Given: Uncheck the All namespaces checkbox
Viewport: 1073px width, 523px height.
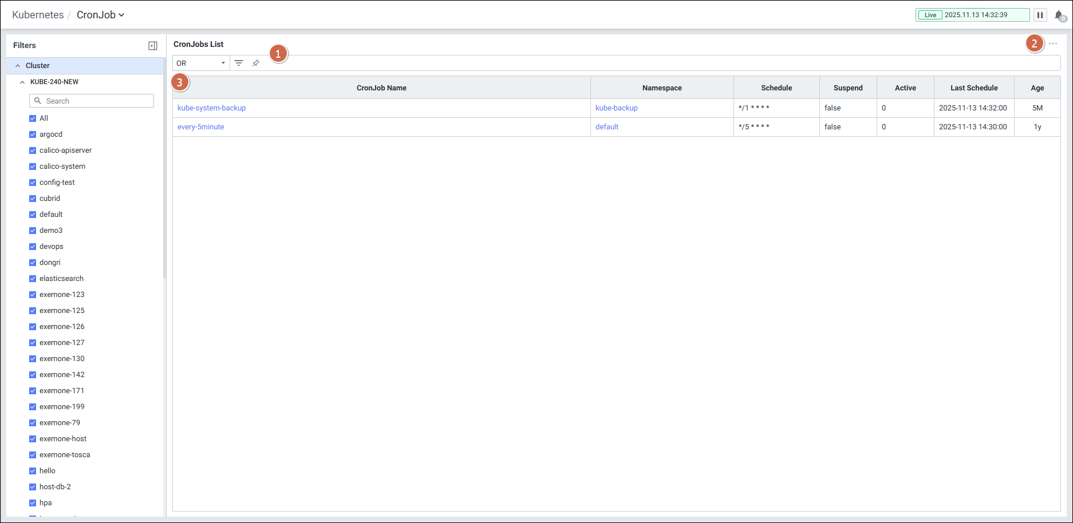Looking at the screenshot, I should coord(33,118).
